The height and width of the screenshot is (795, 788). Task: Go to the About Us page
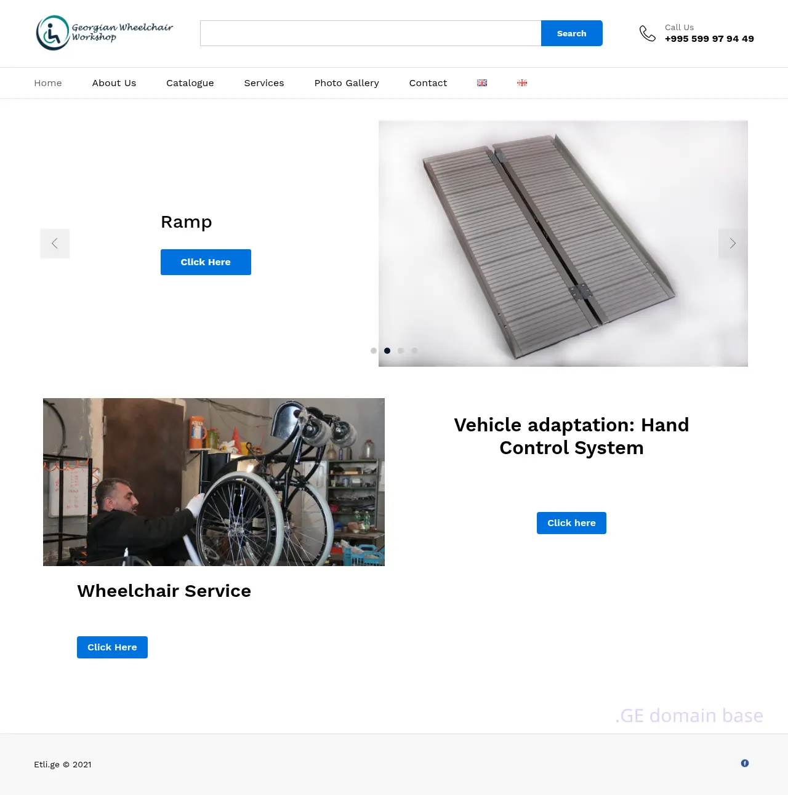114,83
